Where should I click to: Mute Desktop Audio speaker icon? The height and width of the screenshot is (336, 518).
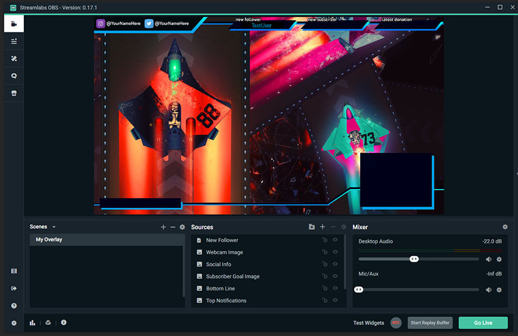(x=489, y=259)
